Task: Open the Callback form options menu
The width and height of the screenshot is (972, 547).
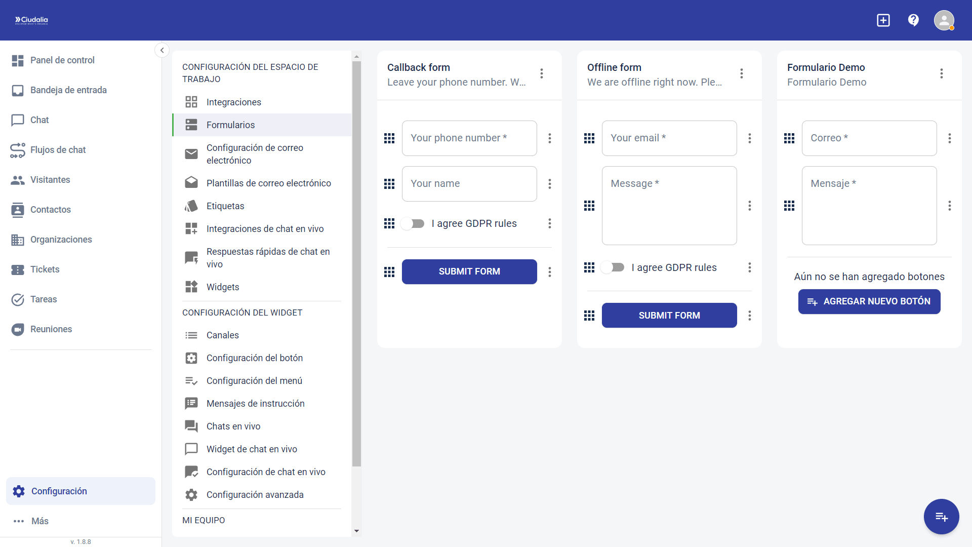Action: tap(541, 73)
